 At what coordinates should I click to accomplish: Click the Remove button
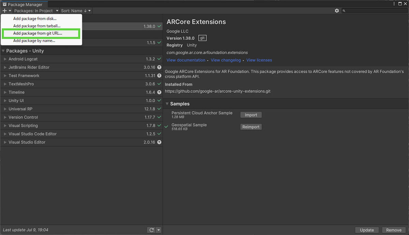coord(394,230)
